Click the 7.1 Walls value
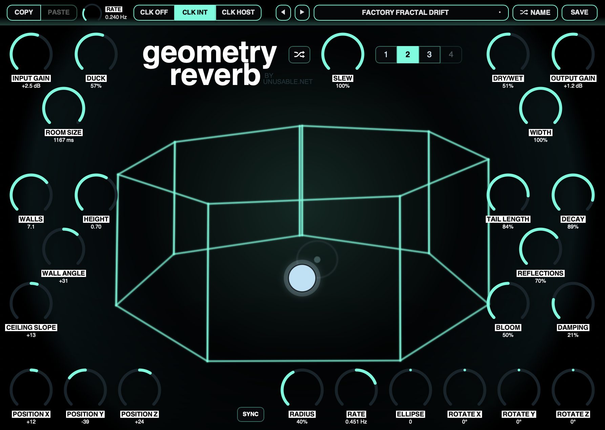605x430 pixels. (x=31, y=227)
